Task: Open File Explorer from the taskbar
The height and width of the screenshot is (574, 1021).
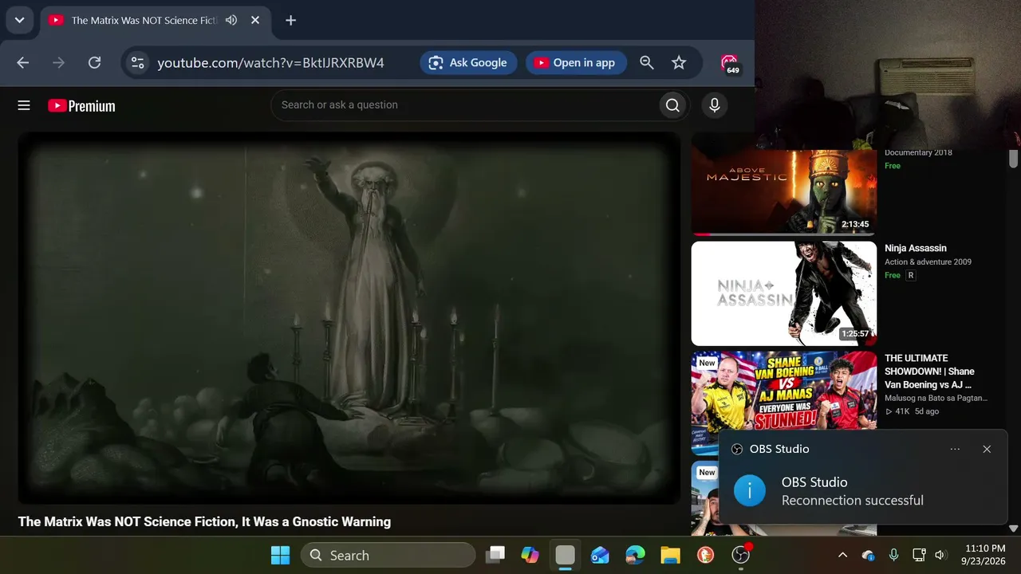Action: pos(670,555)
